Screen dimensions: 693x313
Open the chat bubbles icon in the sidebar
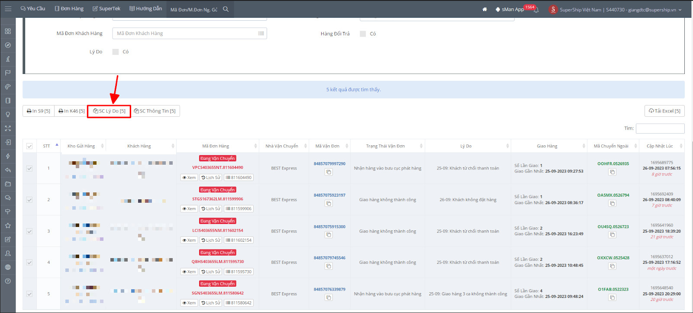(8, 198)
